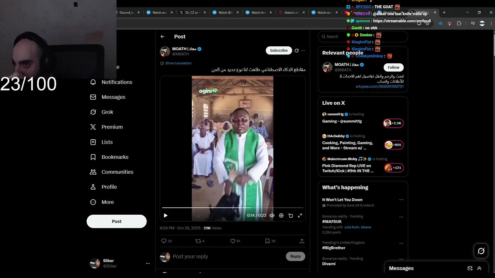Open Grok from the sidebar
The height and width of the screenshot is (278, 495).
(101, 112)
